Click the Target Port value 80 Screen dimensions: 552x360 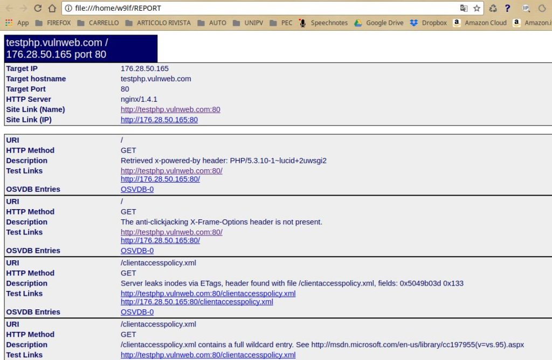(x=125, y=89)
